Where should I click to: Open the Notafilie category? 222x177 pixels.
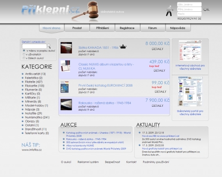click(x=34, y=113)
